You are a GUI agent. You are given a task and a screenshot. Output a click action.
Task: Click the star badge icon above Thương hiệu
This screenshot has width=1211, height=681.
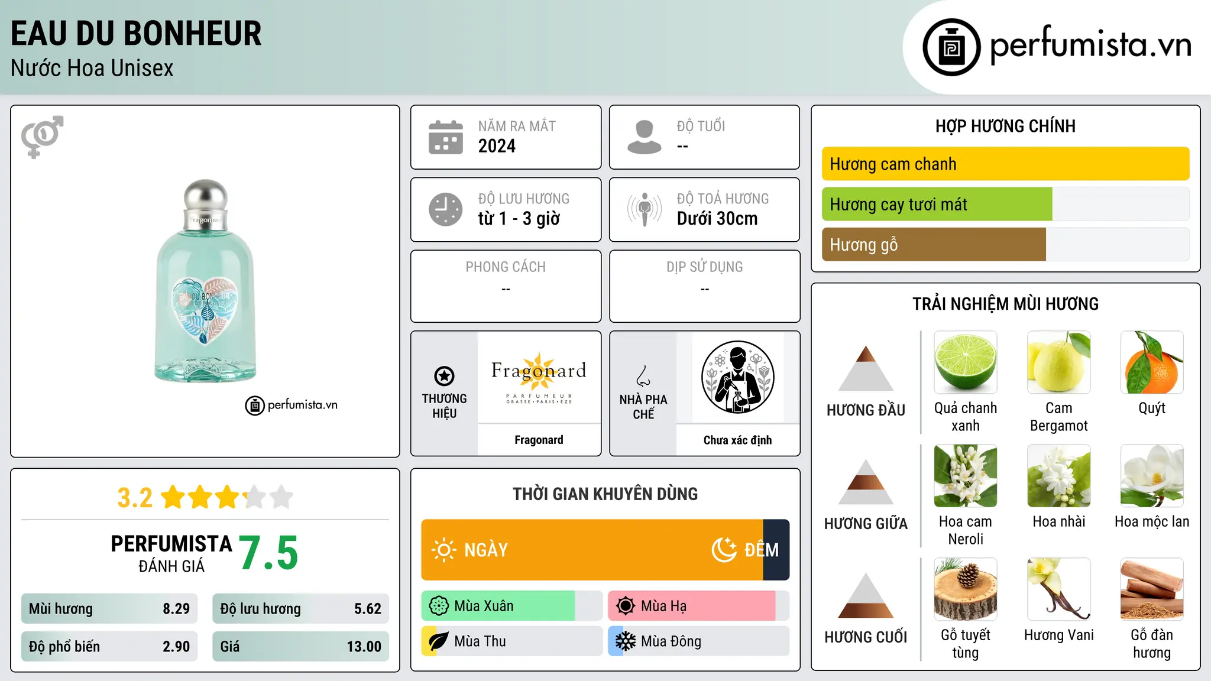pyautogui.click(x=445, y=376)
